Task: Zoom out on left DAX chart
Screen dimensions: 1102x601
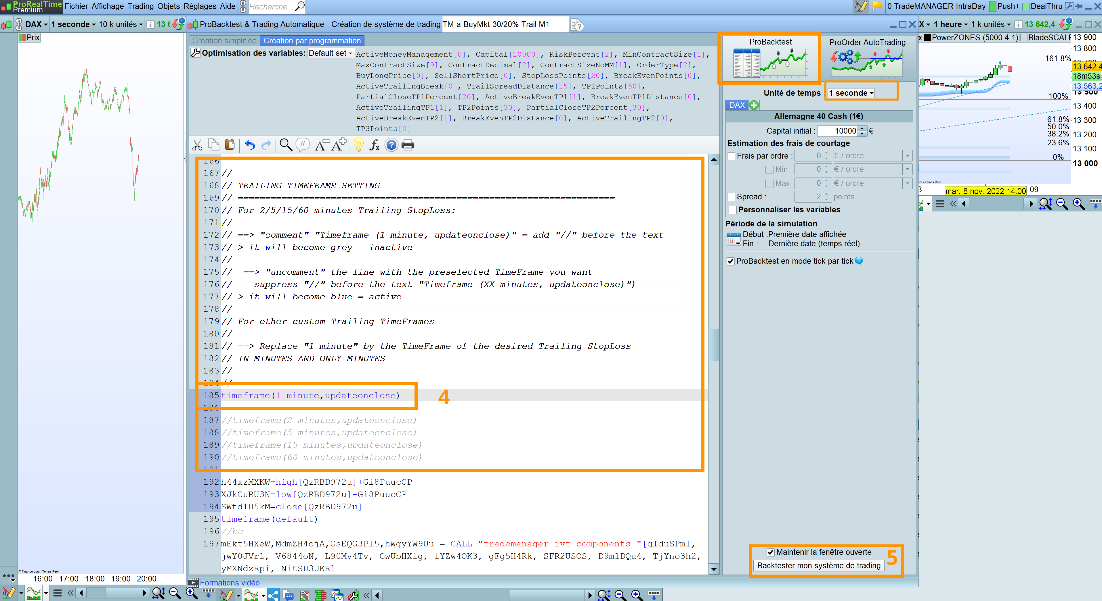Action: [175, 593]
